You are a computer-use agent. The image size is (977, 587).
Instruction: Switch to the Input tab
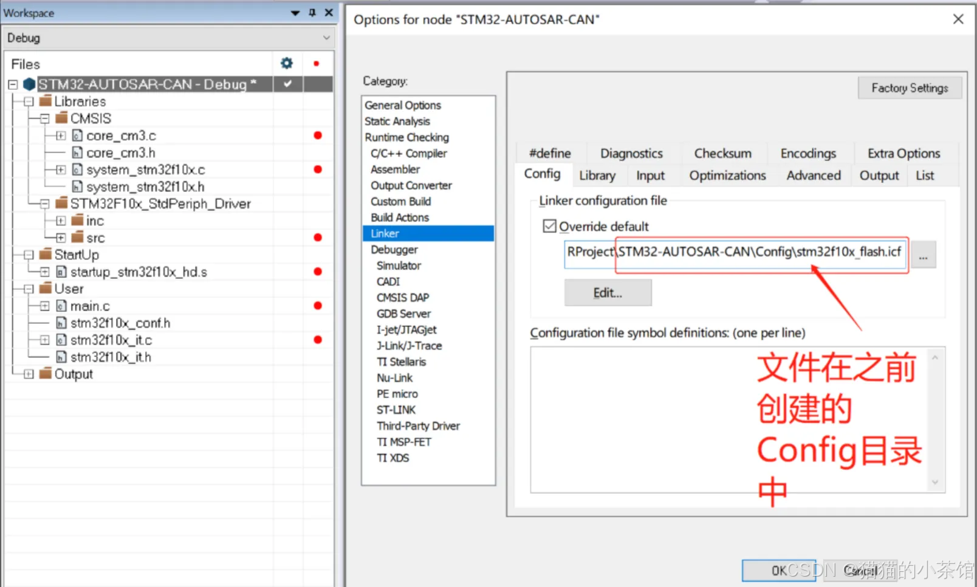coord(650,176)
